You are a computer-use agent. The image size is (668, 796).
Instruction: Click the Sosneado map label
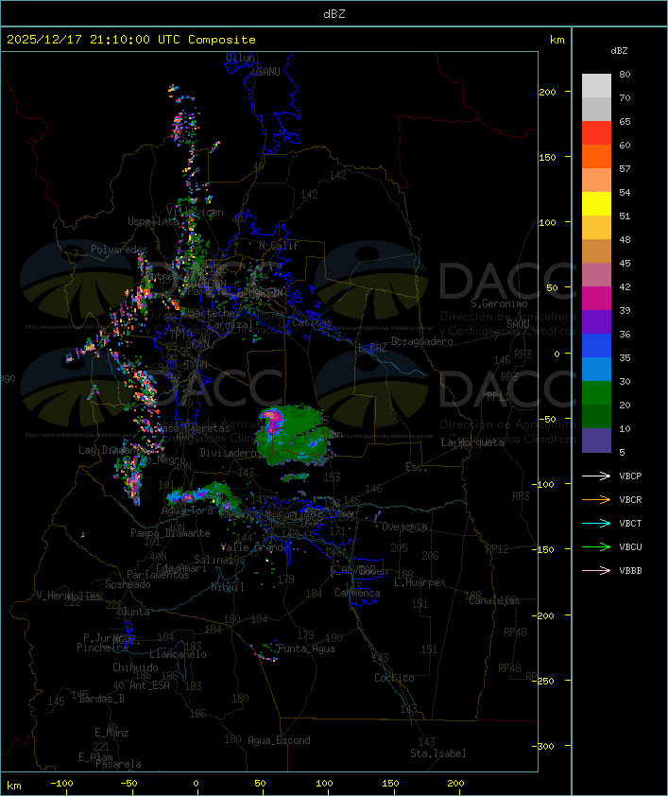click(128, 584)
